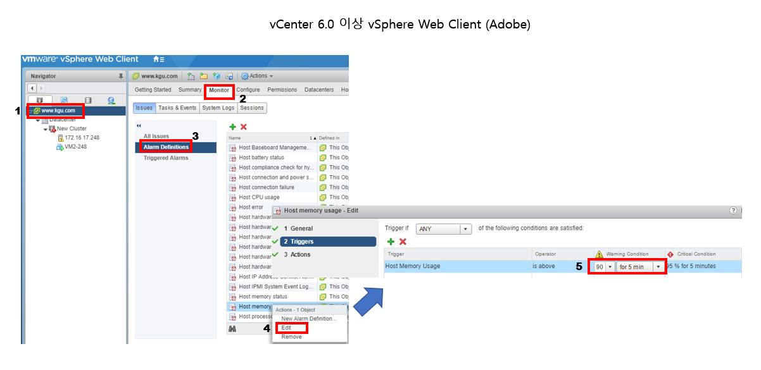The height and width of the screenshot is (370, 761).
Task: Switch to the Summary tab
Action: point(190,90)
